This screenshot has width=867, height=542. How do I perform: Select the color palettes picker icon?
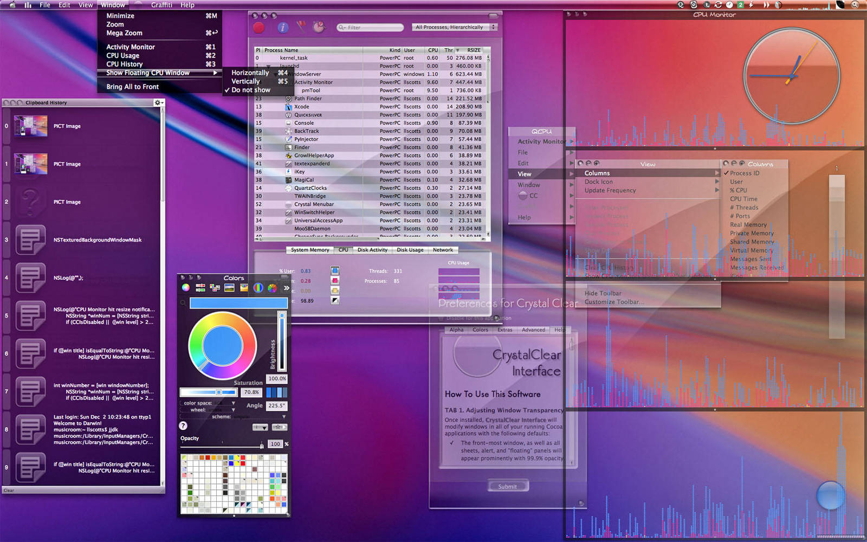215,288
